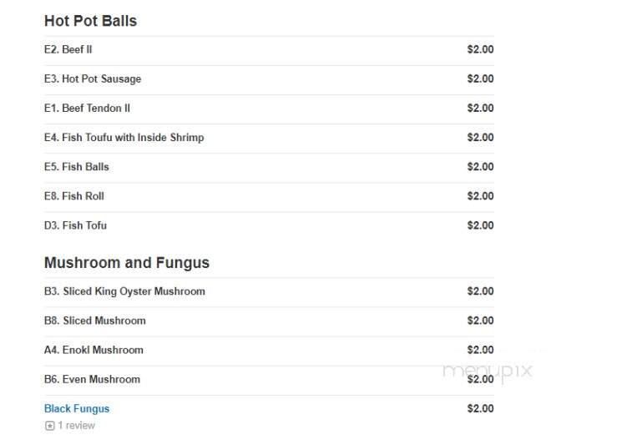Click the $2.00 price beside Fish Roll
The width and height of the screenshot is (637, 440).
pyautogui.click(x=481, y=196)
